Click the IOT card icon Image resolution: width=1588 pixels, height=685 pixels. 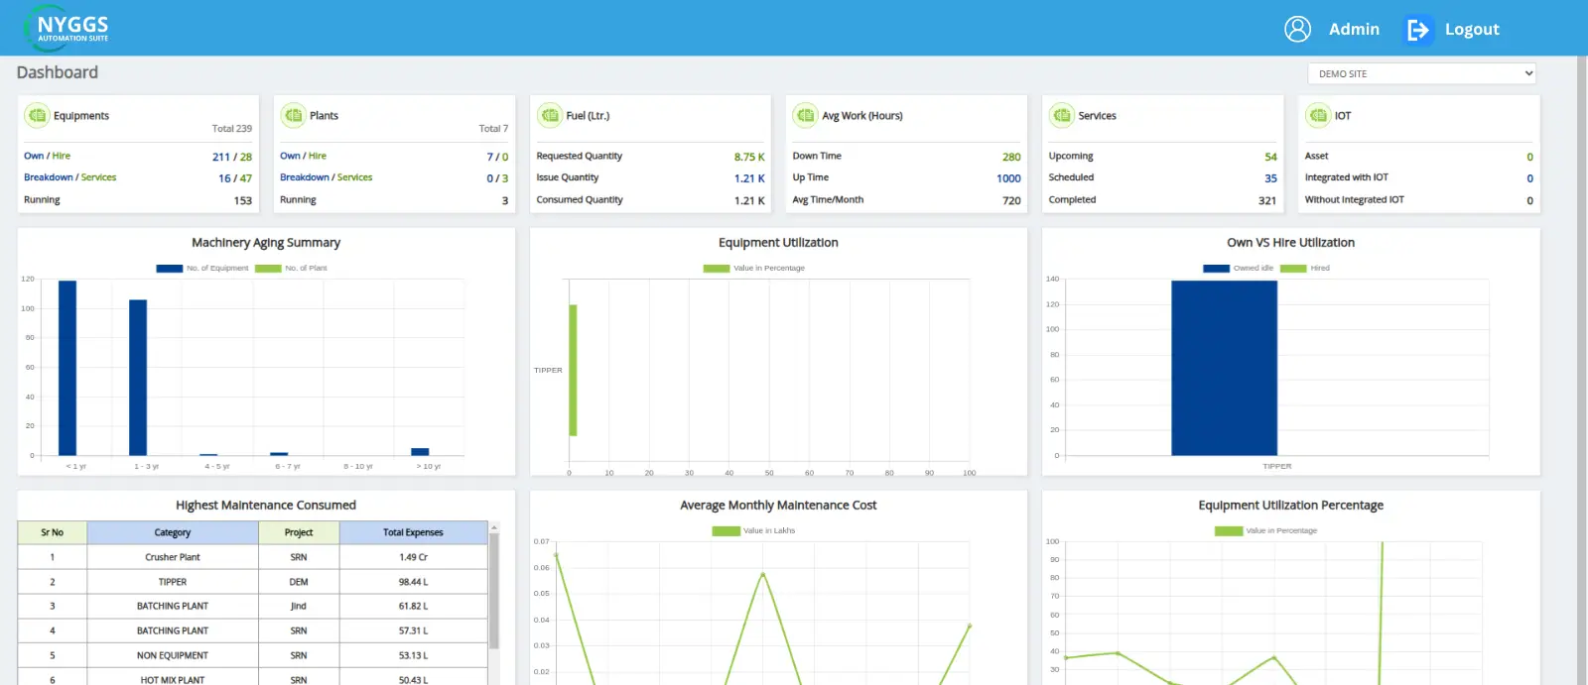pos(1317,116)
